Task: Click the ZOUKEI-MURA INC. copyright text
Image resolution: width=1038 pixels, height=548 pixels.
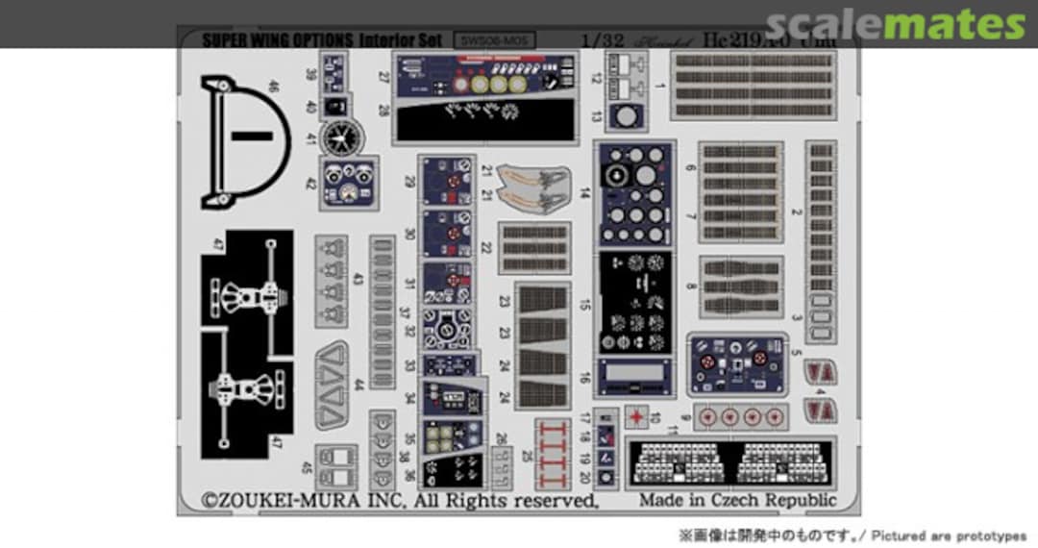Action: 400,500
